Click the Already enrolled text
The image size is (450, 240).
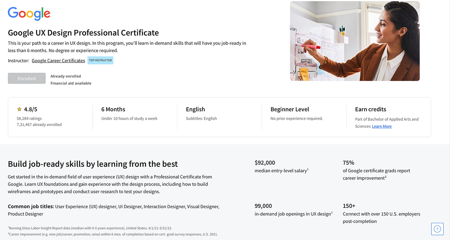66,76
